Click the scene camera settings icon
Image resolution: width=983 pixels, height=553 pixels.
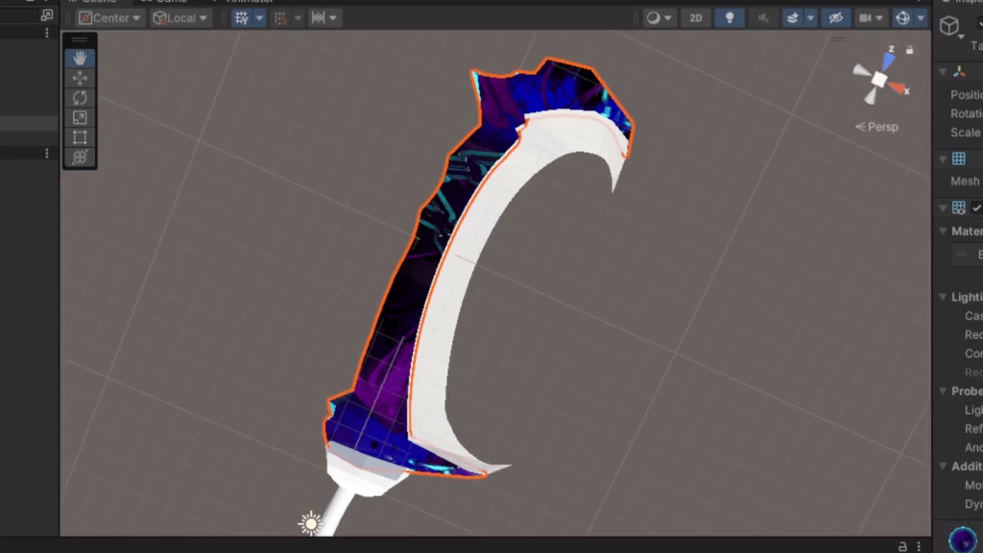(865, 18)
